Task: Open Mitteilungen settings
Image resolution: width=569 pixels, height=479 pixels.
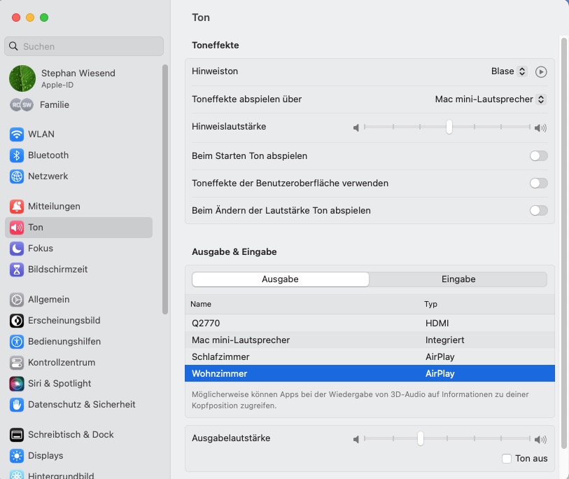Action: pos(53,206)
